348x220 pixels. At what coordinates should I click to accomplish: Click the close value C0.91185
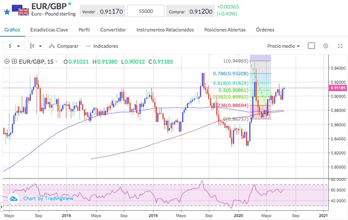click(x=161, y=62)
